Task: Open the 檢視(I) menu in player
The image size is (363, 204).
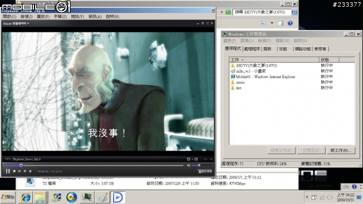Action: (x=27, y=16)
